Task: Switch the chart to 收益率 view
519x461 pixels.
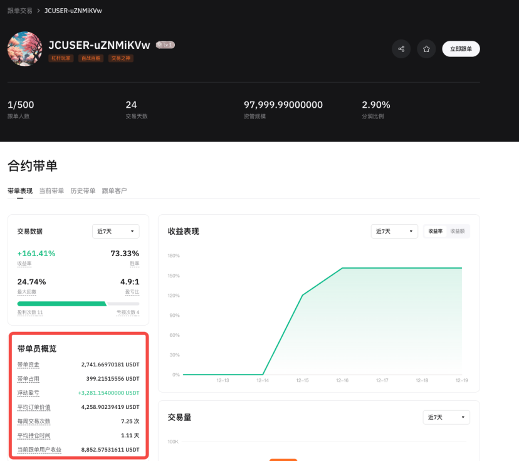Action: (436, 231)
